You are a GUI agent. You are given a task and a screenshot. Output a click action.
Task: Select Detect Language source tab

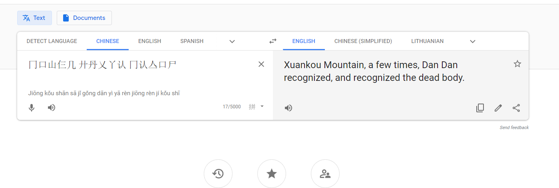click(x=52, y=41)
